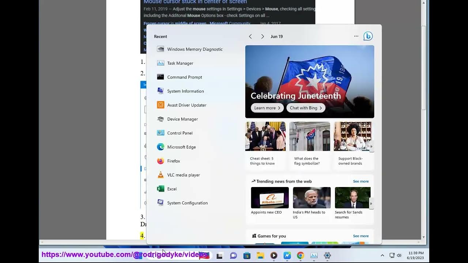The width and height of the screenshot is (468, 263).
Task: Click See more for Games for you
Action: coord(361,236)
